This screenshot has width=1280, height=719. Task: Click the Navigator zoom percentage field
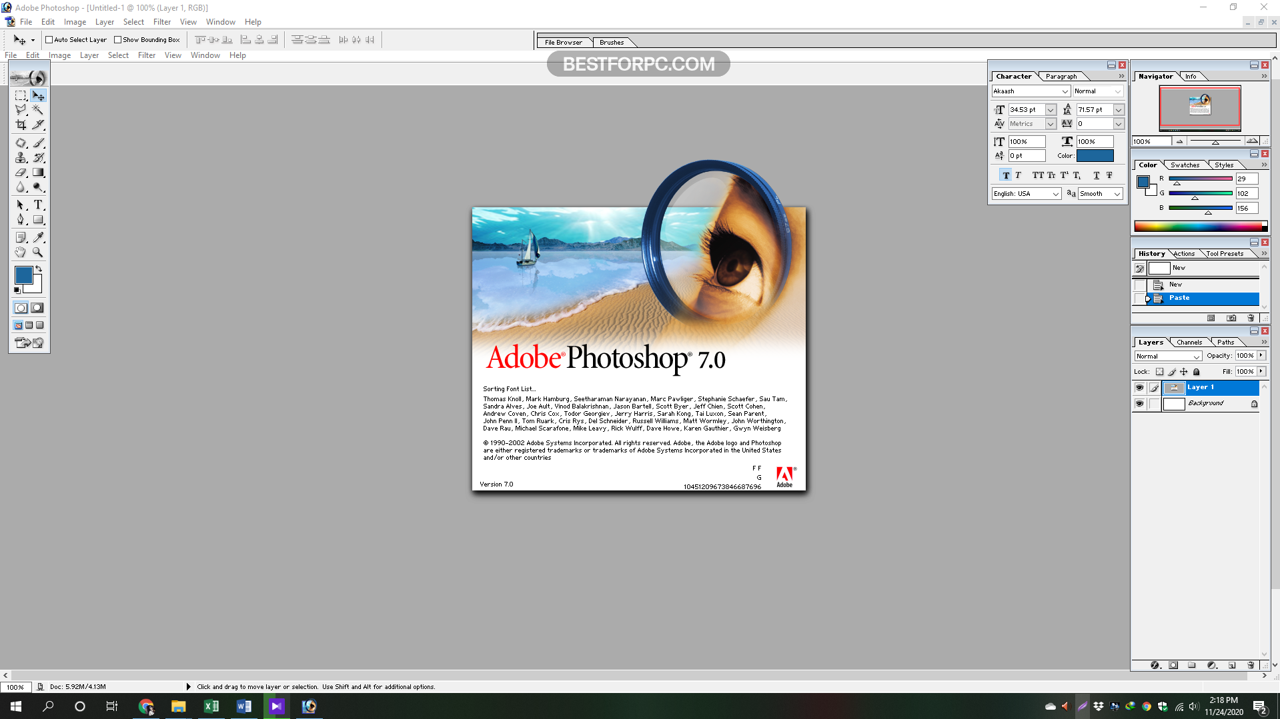coord(1151,141)
